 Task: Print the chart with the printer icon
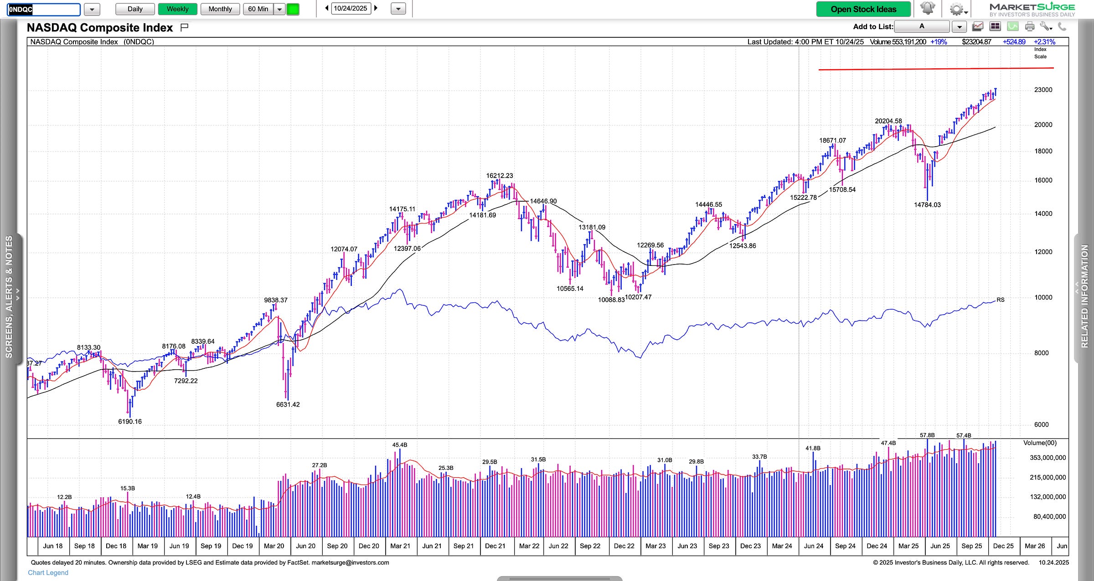tap(1030, 26)
